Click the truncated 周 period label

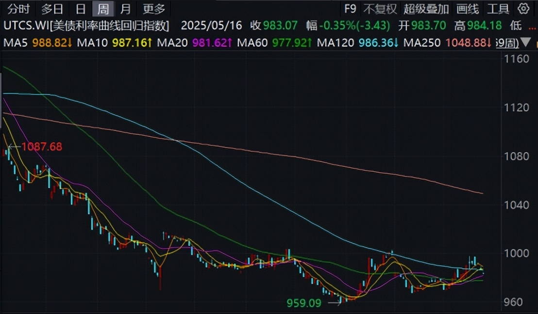point(507,43)
